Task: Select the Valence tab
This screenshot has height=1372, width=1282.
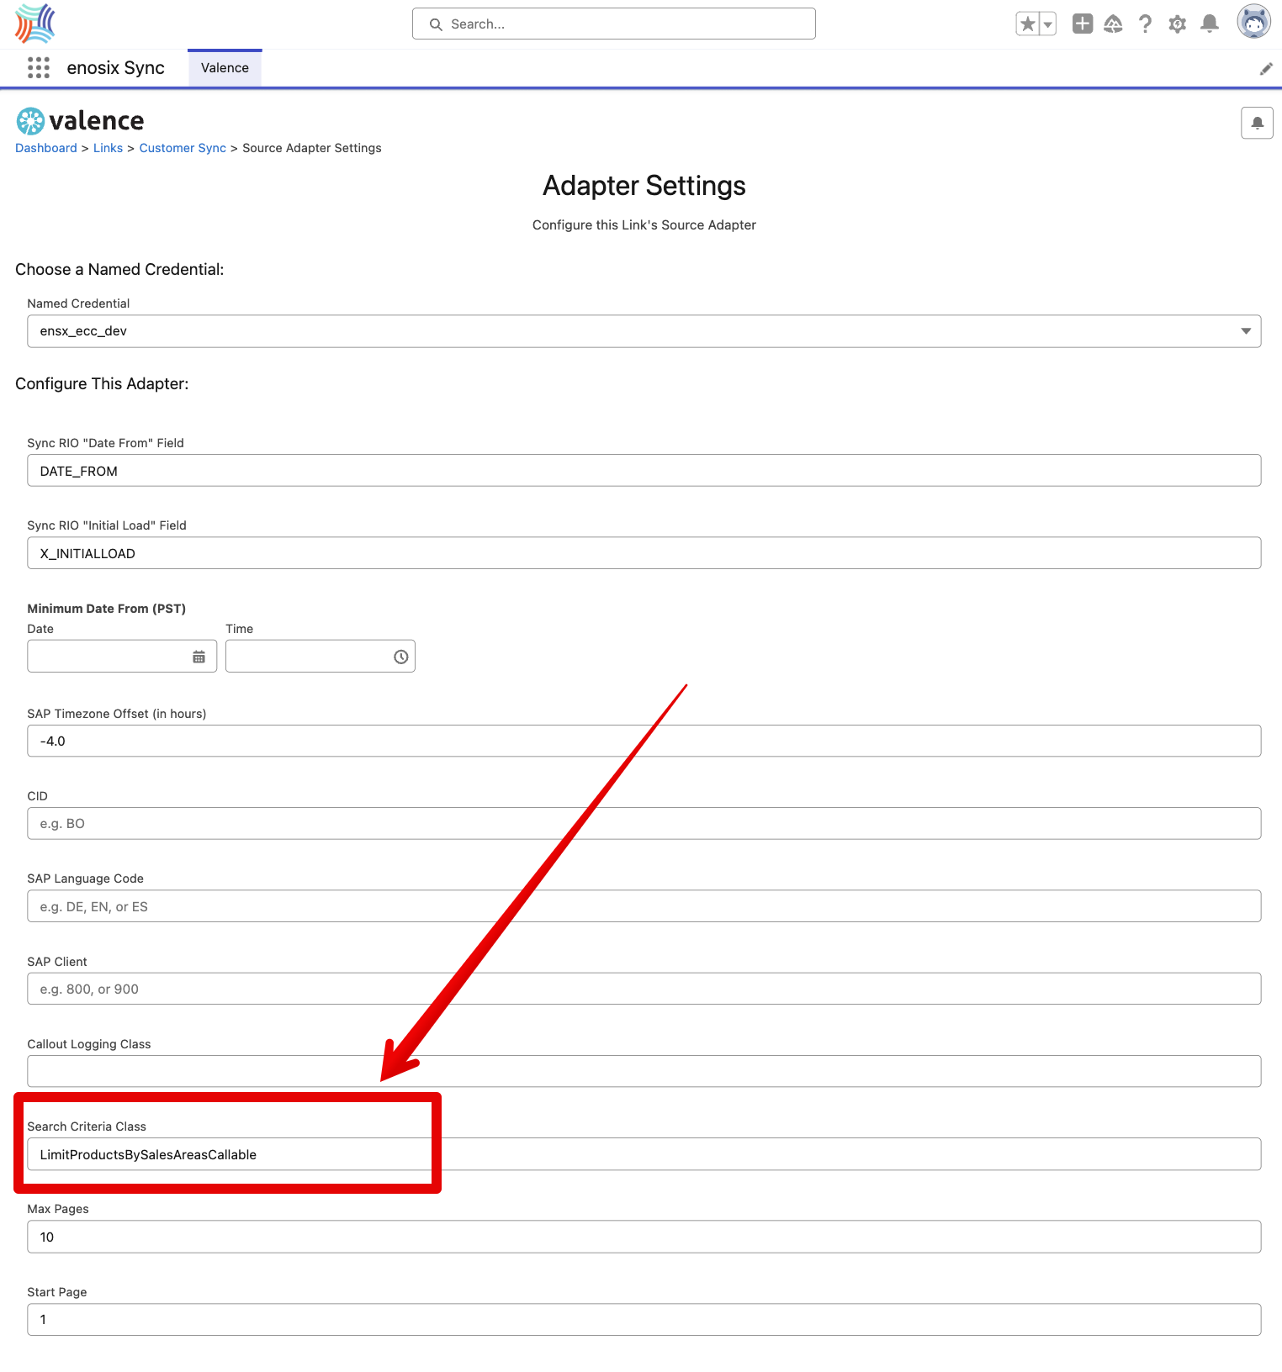Action: pos(225,68)
